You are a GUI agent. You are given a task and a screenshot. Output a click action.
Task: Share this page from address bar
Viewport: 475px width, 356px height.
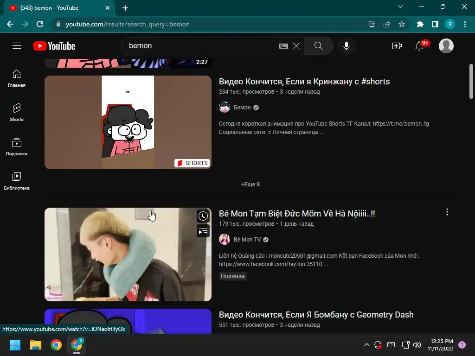coord(387,24)
